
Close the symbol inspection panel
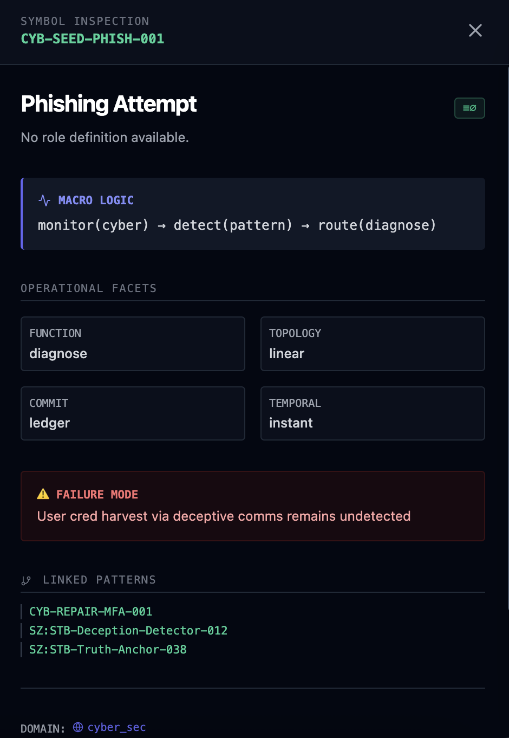click(x=475, y=30)
